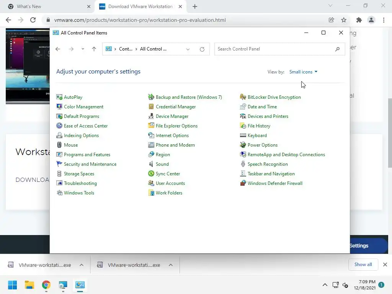The height and width of the screenshot is (294, 392).
Task: Click the Chrome address bar URL
Action: (x=140, y=20)
